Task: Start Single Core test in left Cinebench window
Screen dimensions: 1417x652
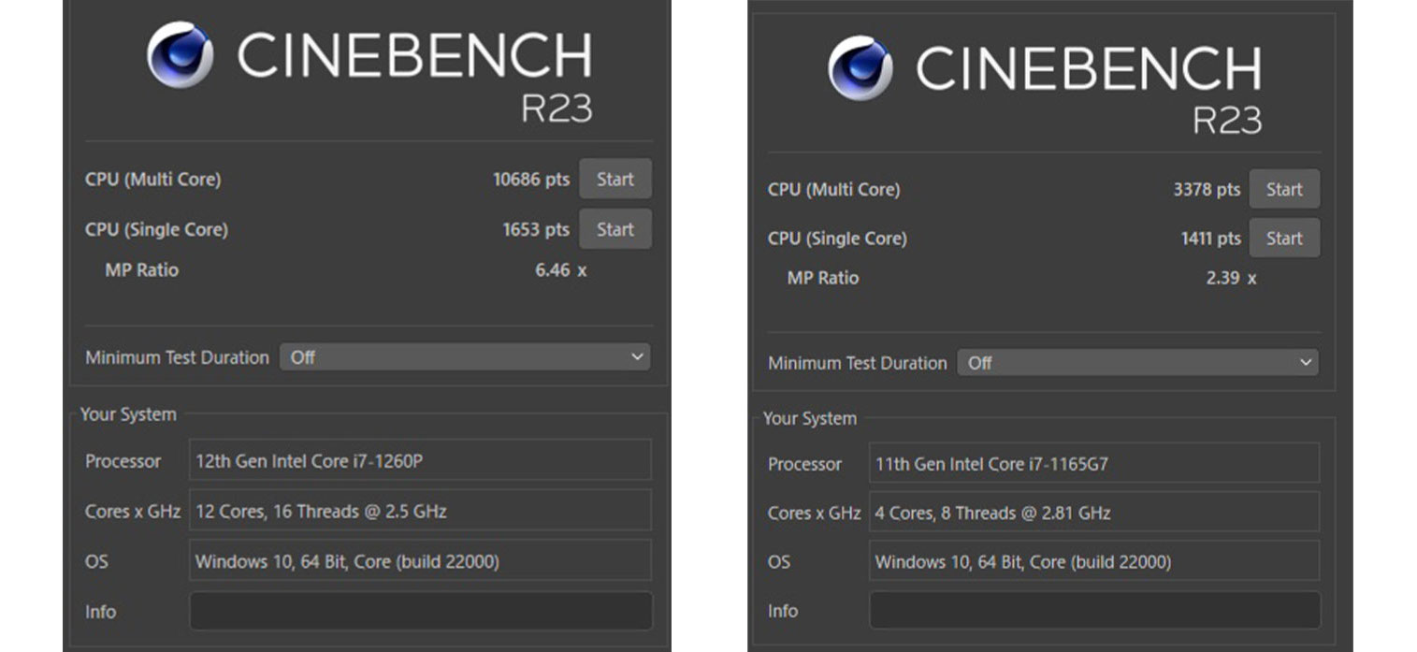Action: pos(615,229)
